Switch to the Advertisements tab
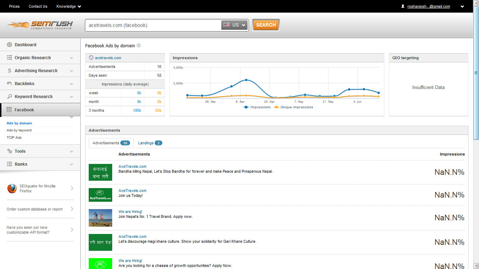Image resolution: width=479 pixels, height=269 pixels. point(111,143)
